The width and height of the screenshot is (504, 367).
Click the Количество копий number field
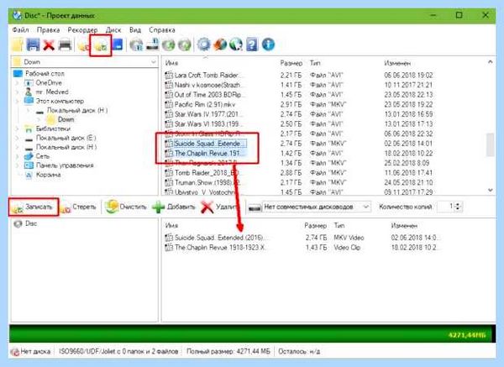pos(447,207)
